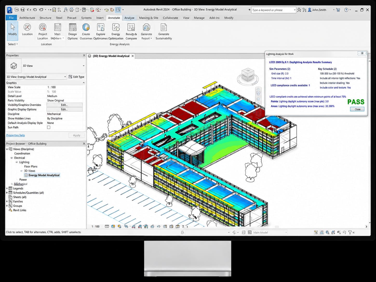Click Edit for Visibility/Graphics Overrides
Viewport: 376px width, 282px height.
[x=64, y=105]
